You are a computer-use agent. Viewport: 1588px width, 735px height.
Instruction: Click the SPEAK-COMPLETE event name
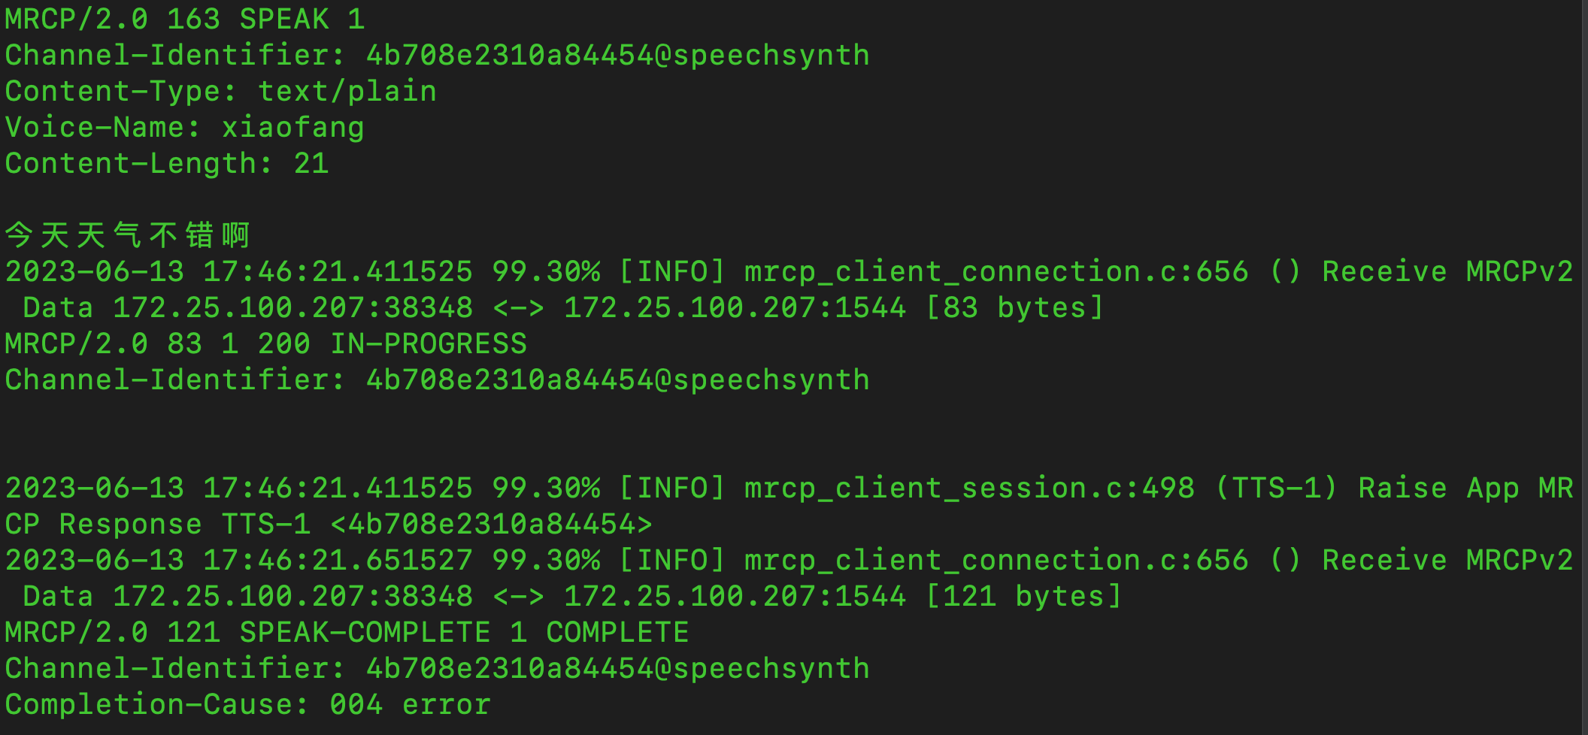click(365, 633)
